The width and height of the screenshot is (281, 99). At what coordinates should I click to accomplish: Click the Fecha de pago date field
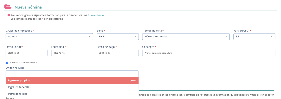[x=117, y=53]
